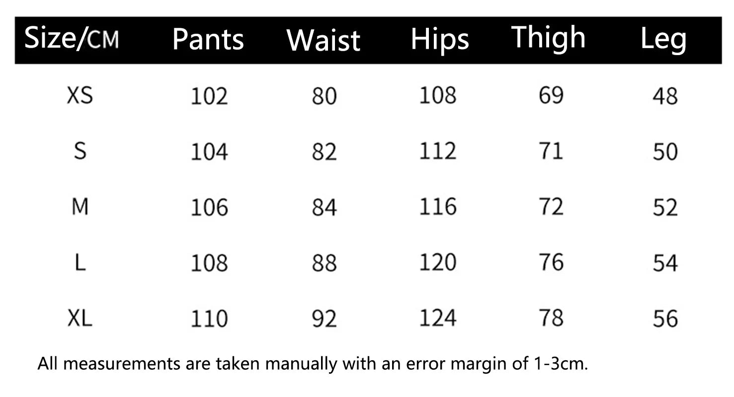Select the XS thigh value 69
Viewport: 734px width, 397px height.
(x=551, y=95)
